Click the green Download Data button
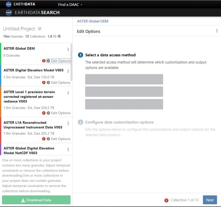This screenshot has width=221, height=207. (36, 200)
